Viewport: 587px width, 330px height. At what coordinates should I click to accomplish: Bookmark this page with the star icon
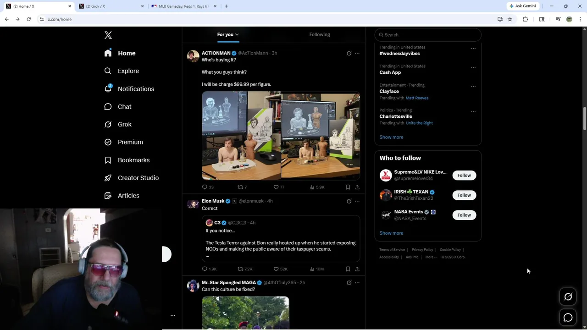[x=510, y=19]
